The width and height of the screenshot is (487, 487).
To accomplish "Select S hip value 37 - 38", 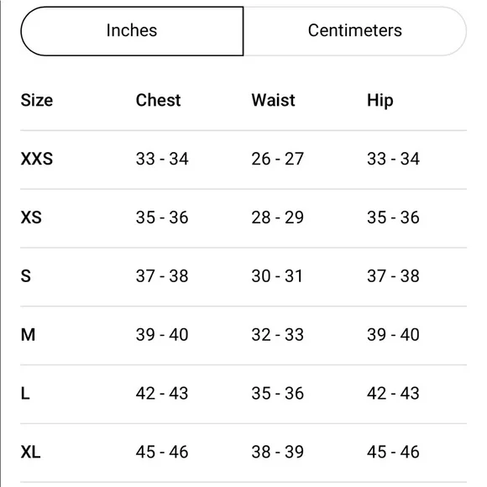I will click(x=393, y=275).
